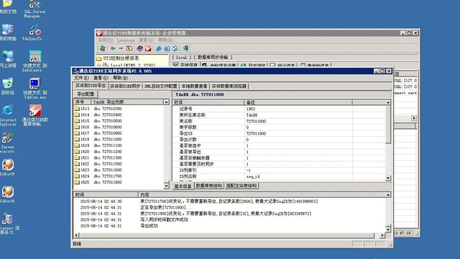The image size is (460, 259).
Task: Click the exit door icon in the enterprise manager toolbar
Action: click(185, 49)
